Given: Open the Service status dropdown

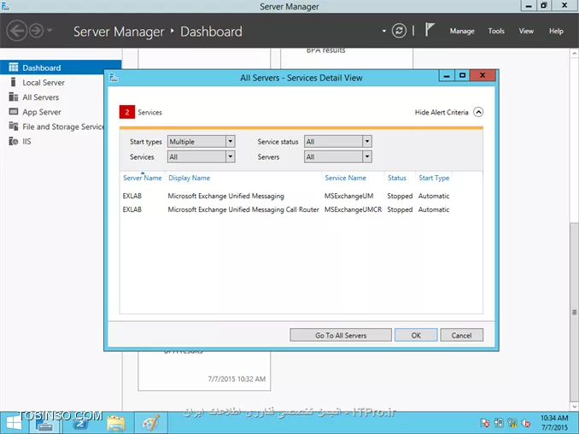Looking at the screenshot, I should [337, 142].
